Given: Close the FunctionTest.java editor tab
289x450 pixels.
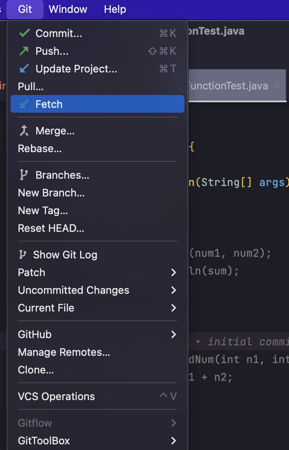Looking at the screenshot, I should coord(277,85).
